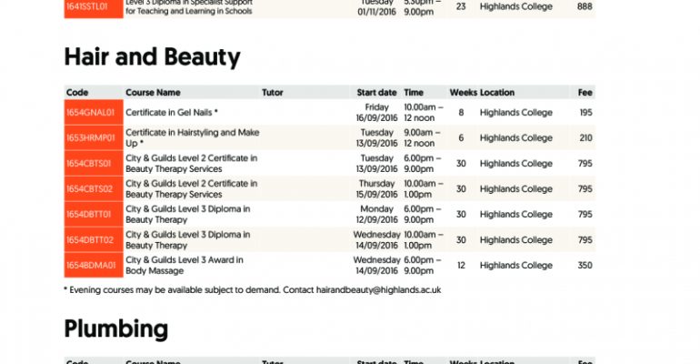Click the evening courses footnote text
700x364 pixels.
click(x=253, y=290)
